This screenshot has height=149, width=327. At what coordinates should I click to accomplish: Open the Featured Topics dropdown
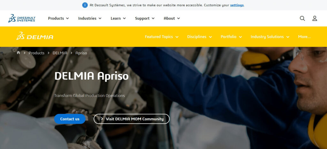click(x=162, y=37)
